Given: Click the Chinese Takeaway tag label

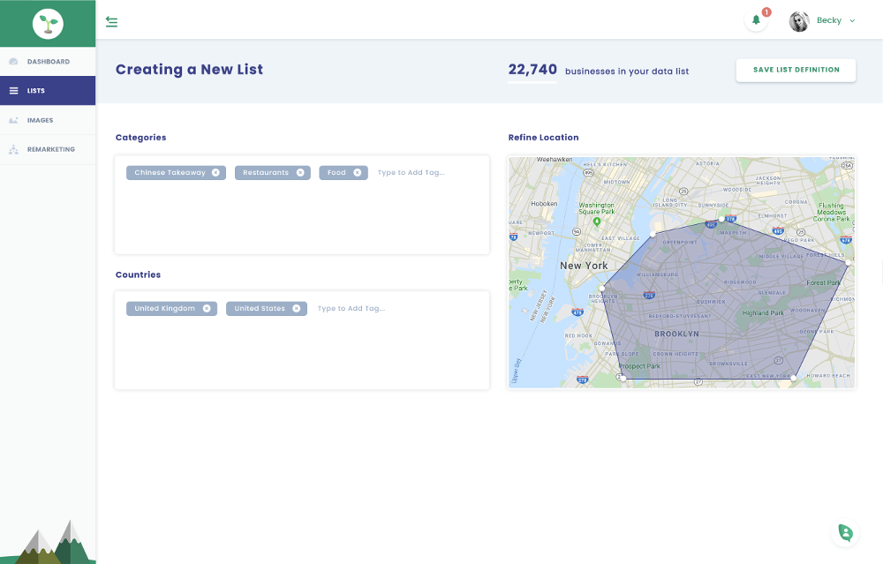Looking at the screenshot, I should click(x=170, y=173).
